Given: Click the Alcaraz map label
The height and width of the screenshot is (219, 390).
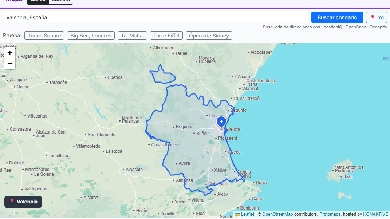Looking at the screenshot, I should point(91,198).
